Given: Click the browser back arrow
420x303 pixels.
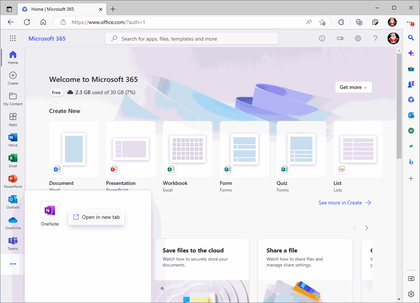Looking at the screenshot, I should point(11,22).
